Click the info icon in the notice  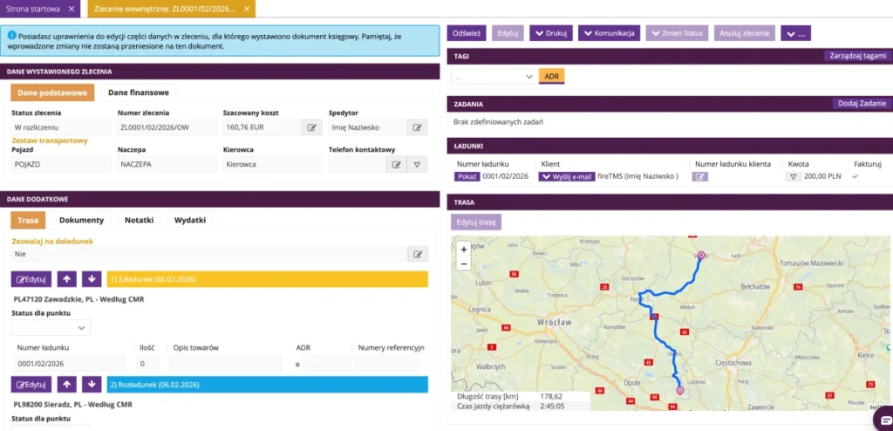coord(11,36)
